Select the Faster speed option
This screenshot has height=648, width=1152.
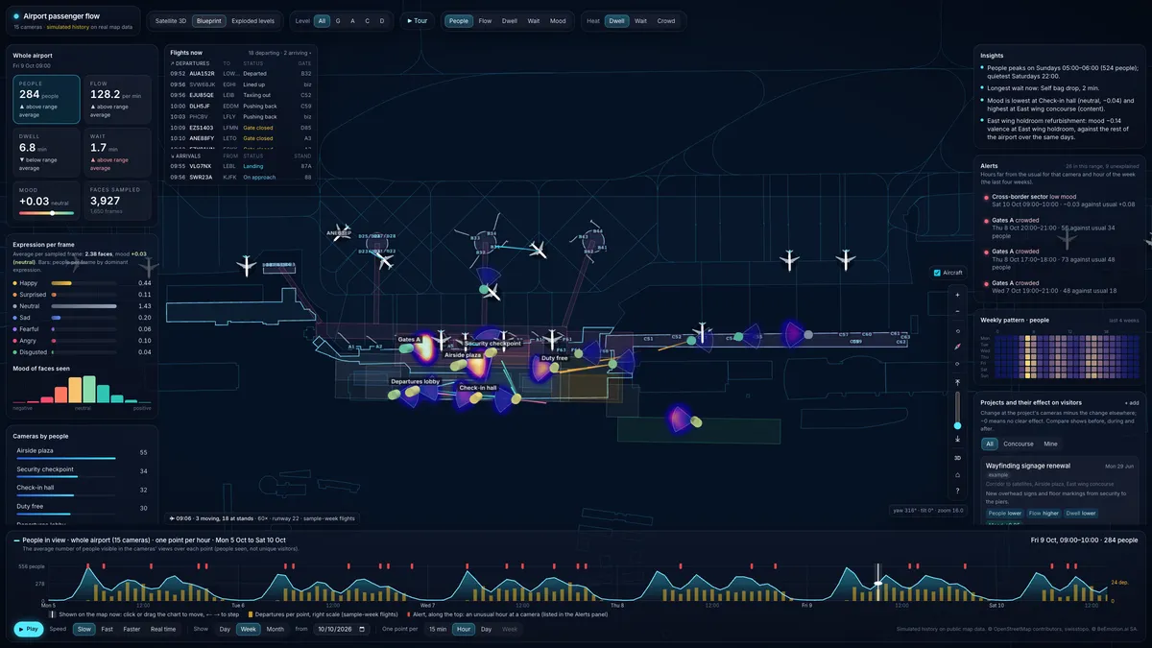[x=132, y=629]
